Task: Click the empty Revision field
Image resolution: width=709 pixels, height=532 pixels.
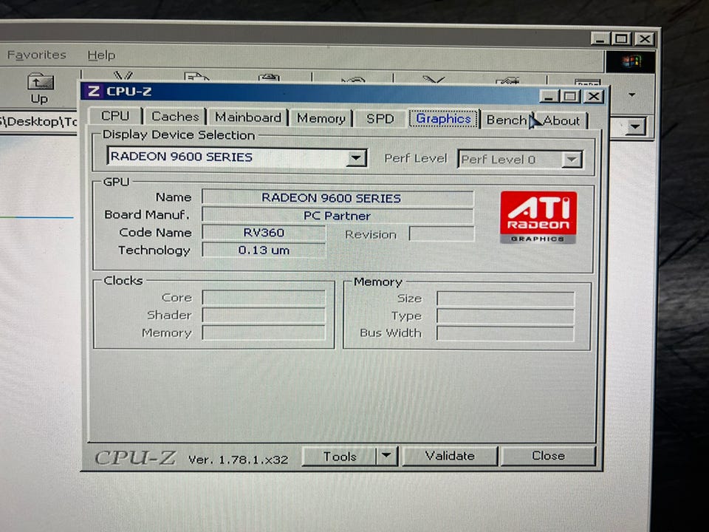Action: 442,234
